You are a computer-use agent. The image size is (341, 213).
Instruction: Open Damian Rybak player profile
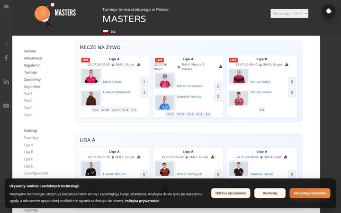(262, 174)
